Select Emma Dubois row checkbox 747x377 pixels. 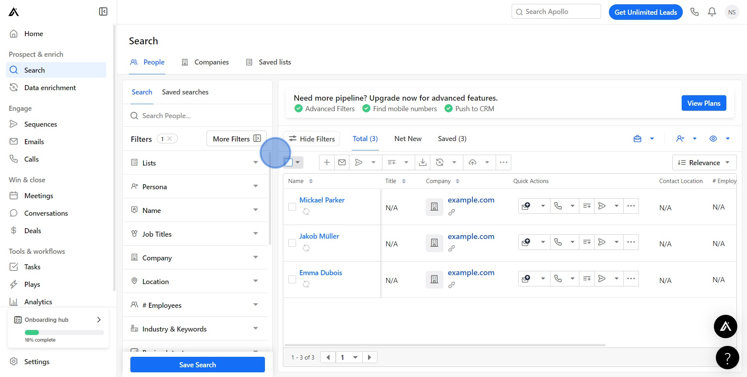(292, 279)
